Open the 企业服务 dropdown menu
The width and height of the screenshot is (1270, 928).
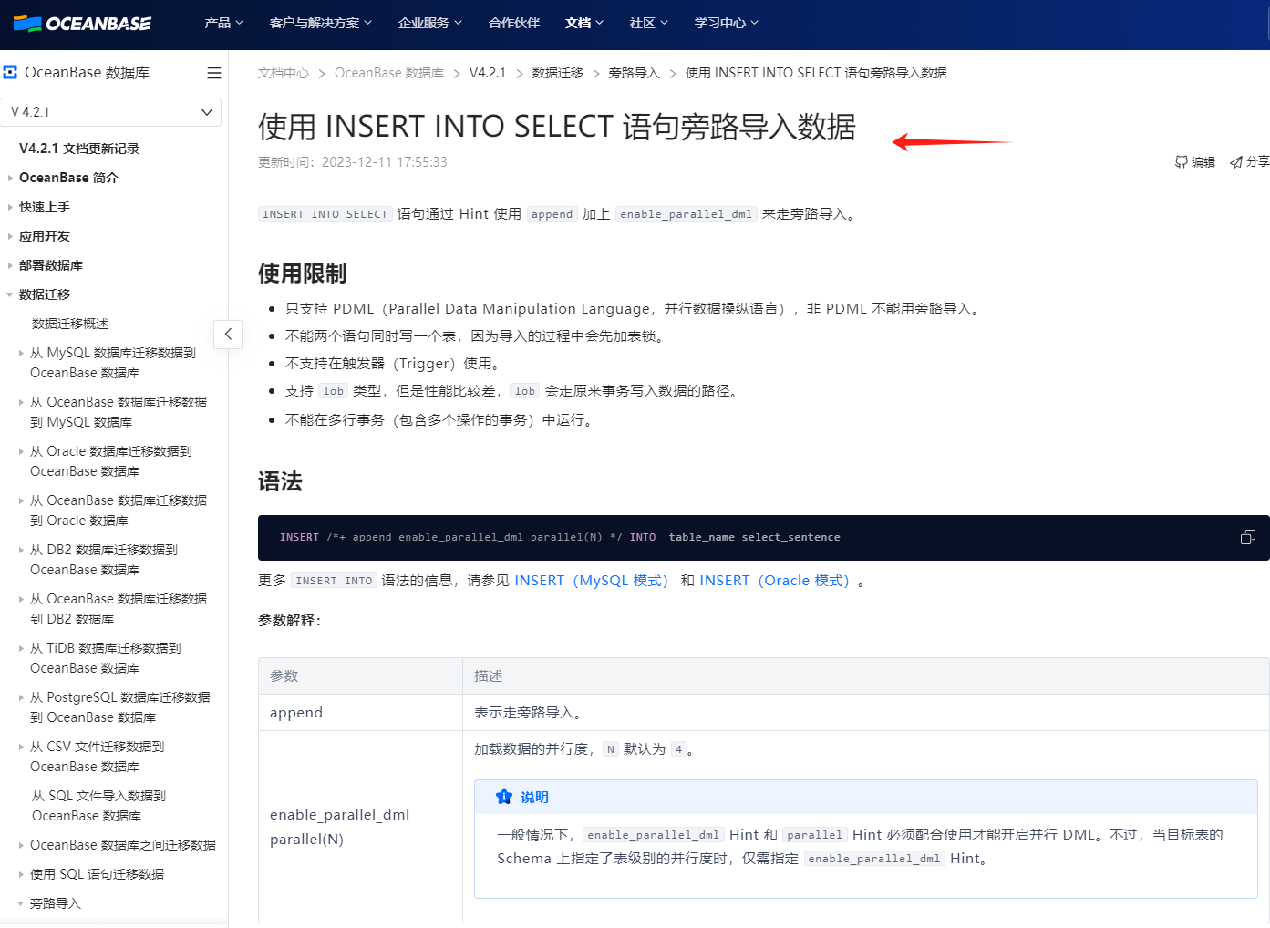430,23
